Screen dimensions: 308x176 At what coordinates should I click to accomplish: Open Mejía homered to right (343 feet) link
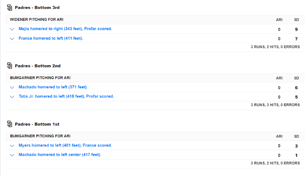pos(65,29)
